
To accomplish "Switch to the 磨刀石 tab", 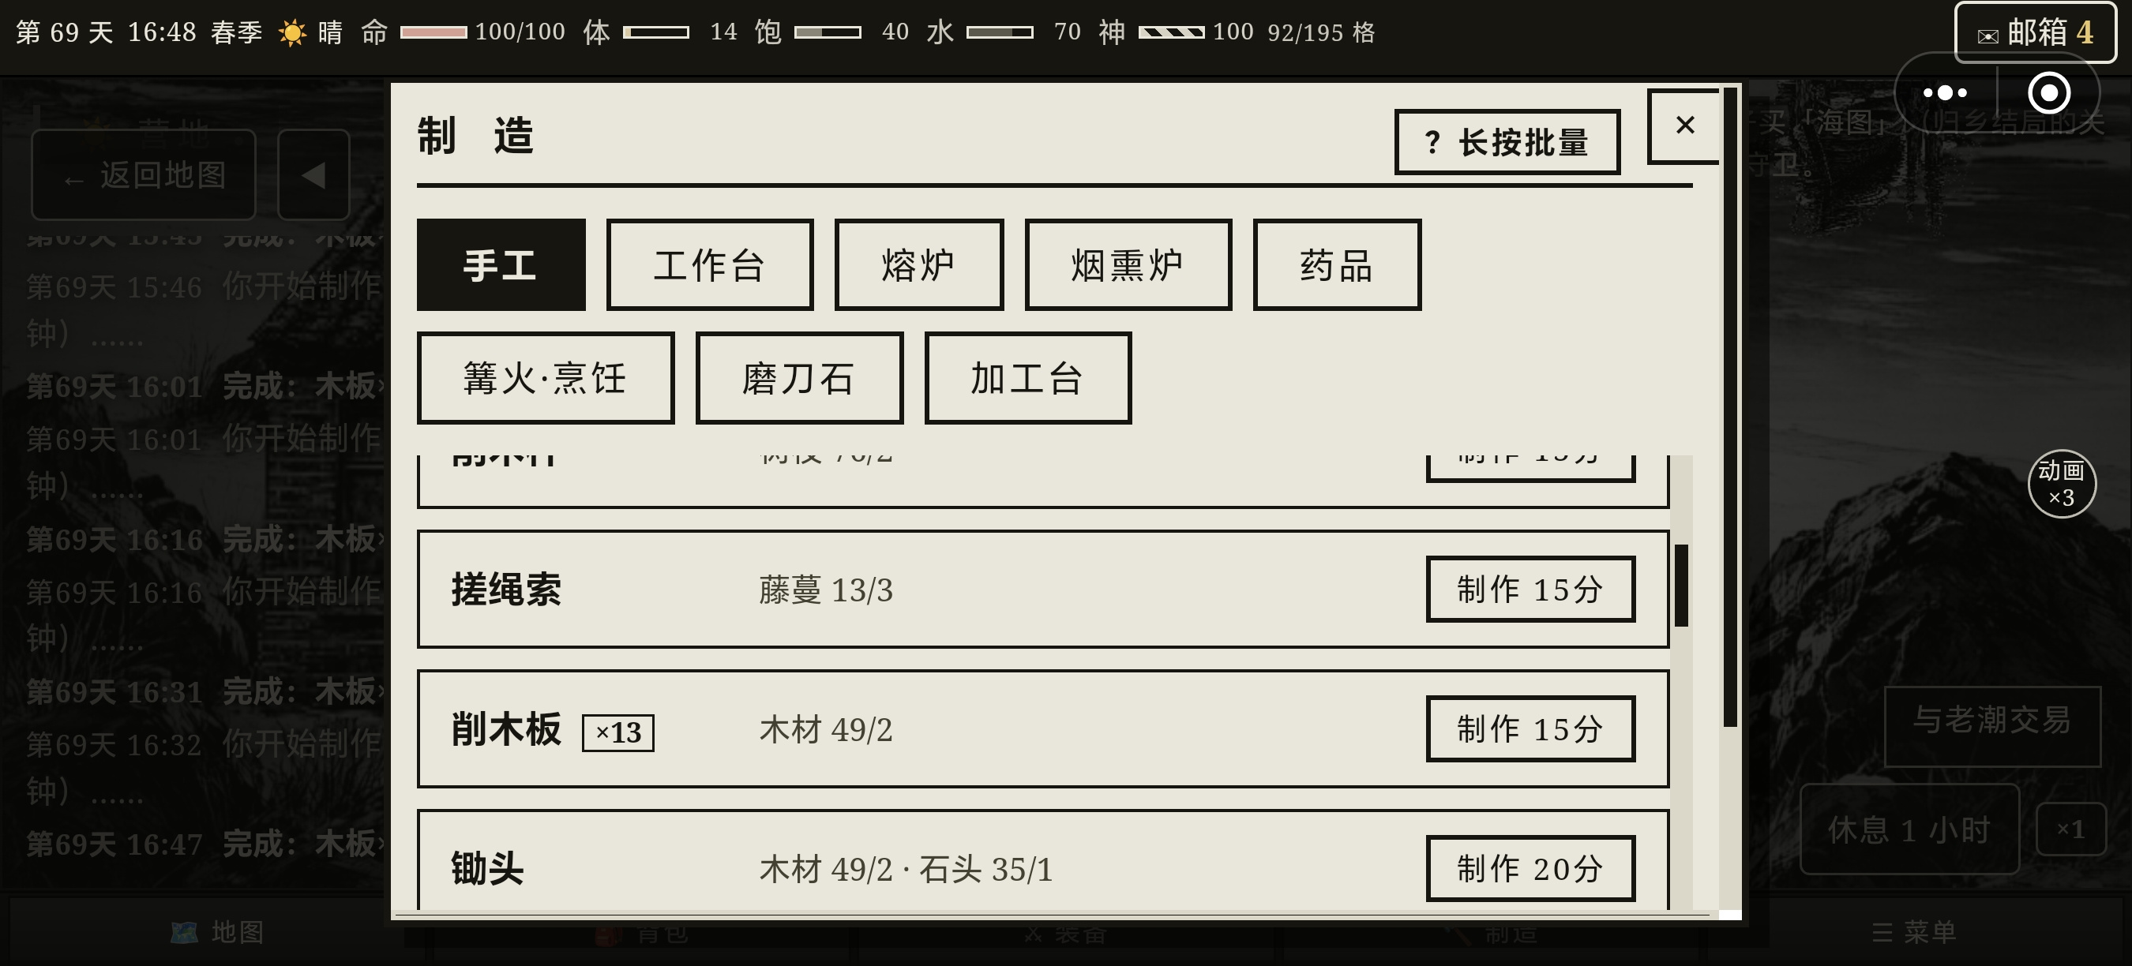I will 798,378.
